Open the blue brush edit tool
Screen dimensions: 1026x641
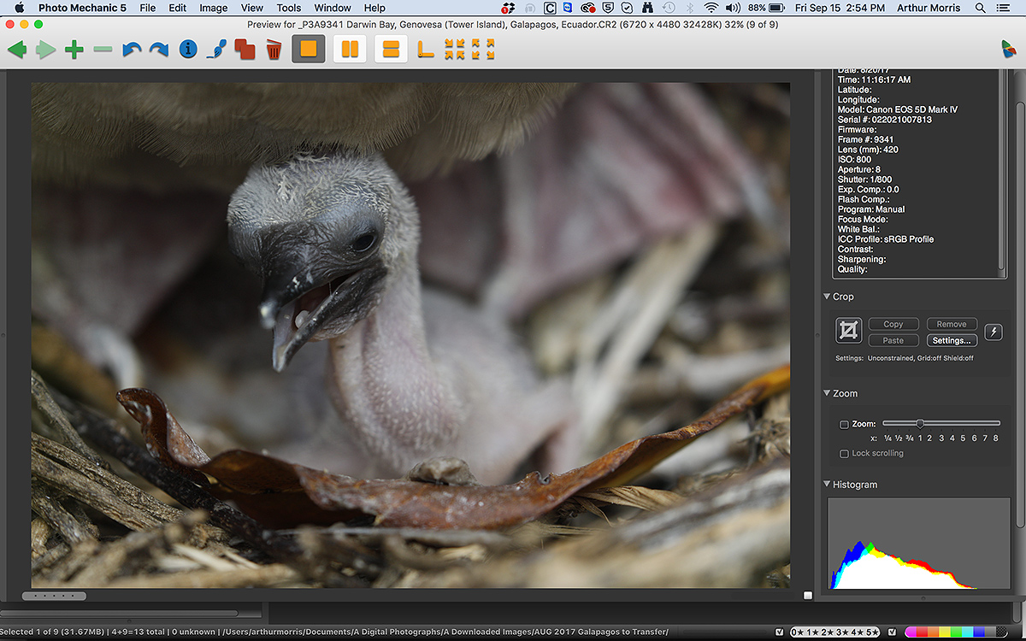(216, 50)
